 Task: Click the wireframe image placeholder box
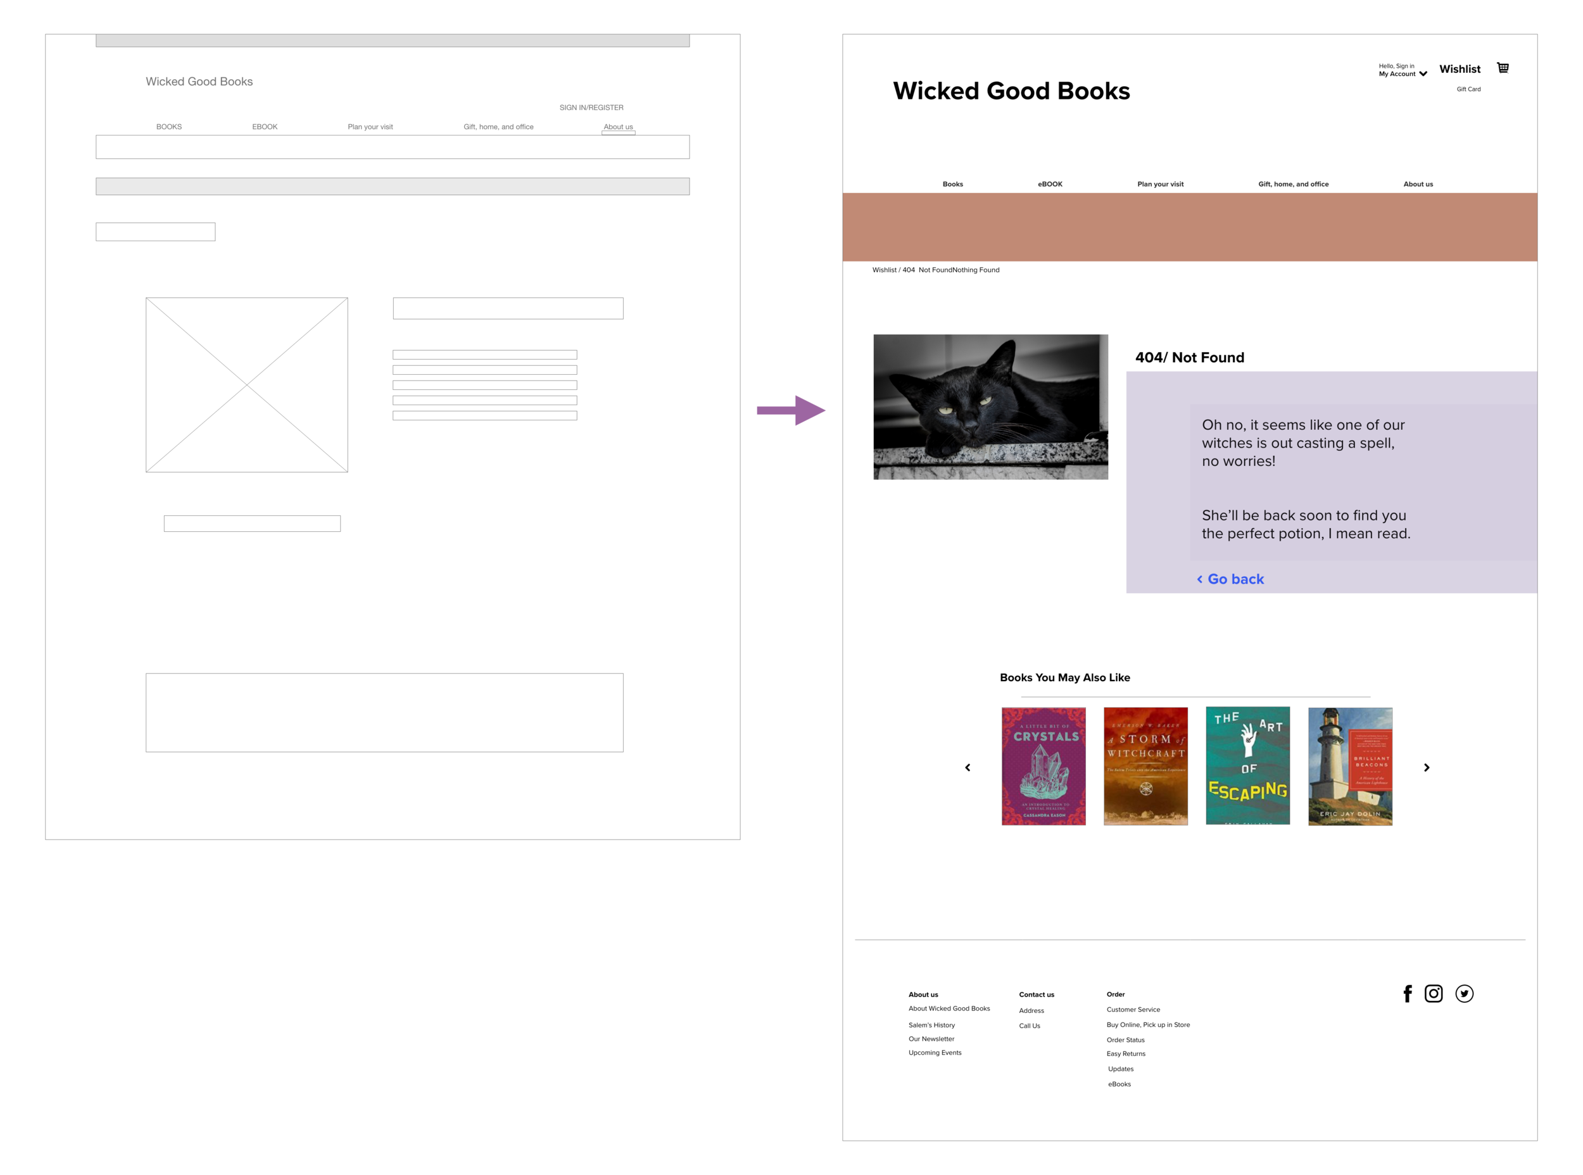click(x=246, y=385)
